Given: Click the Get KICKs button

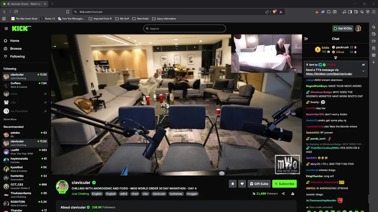Looking at the screenshot, I should point(343,28).
